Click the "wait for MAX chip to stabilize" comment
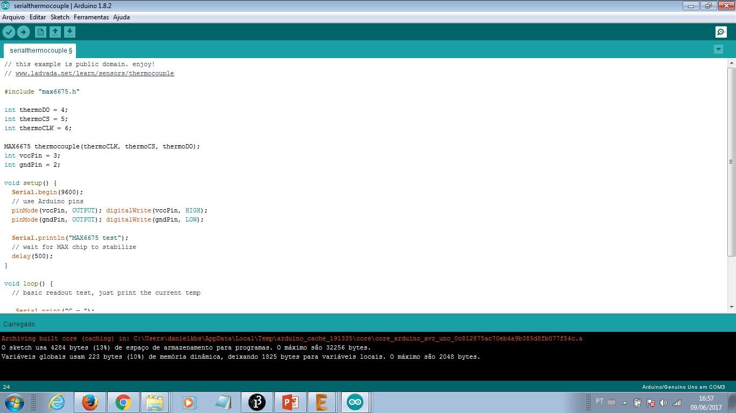This screenshot has width=736, height=413. (x=74, y=247)
